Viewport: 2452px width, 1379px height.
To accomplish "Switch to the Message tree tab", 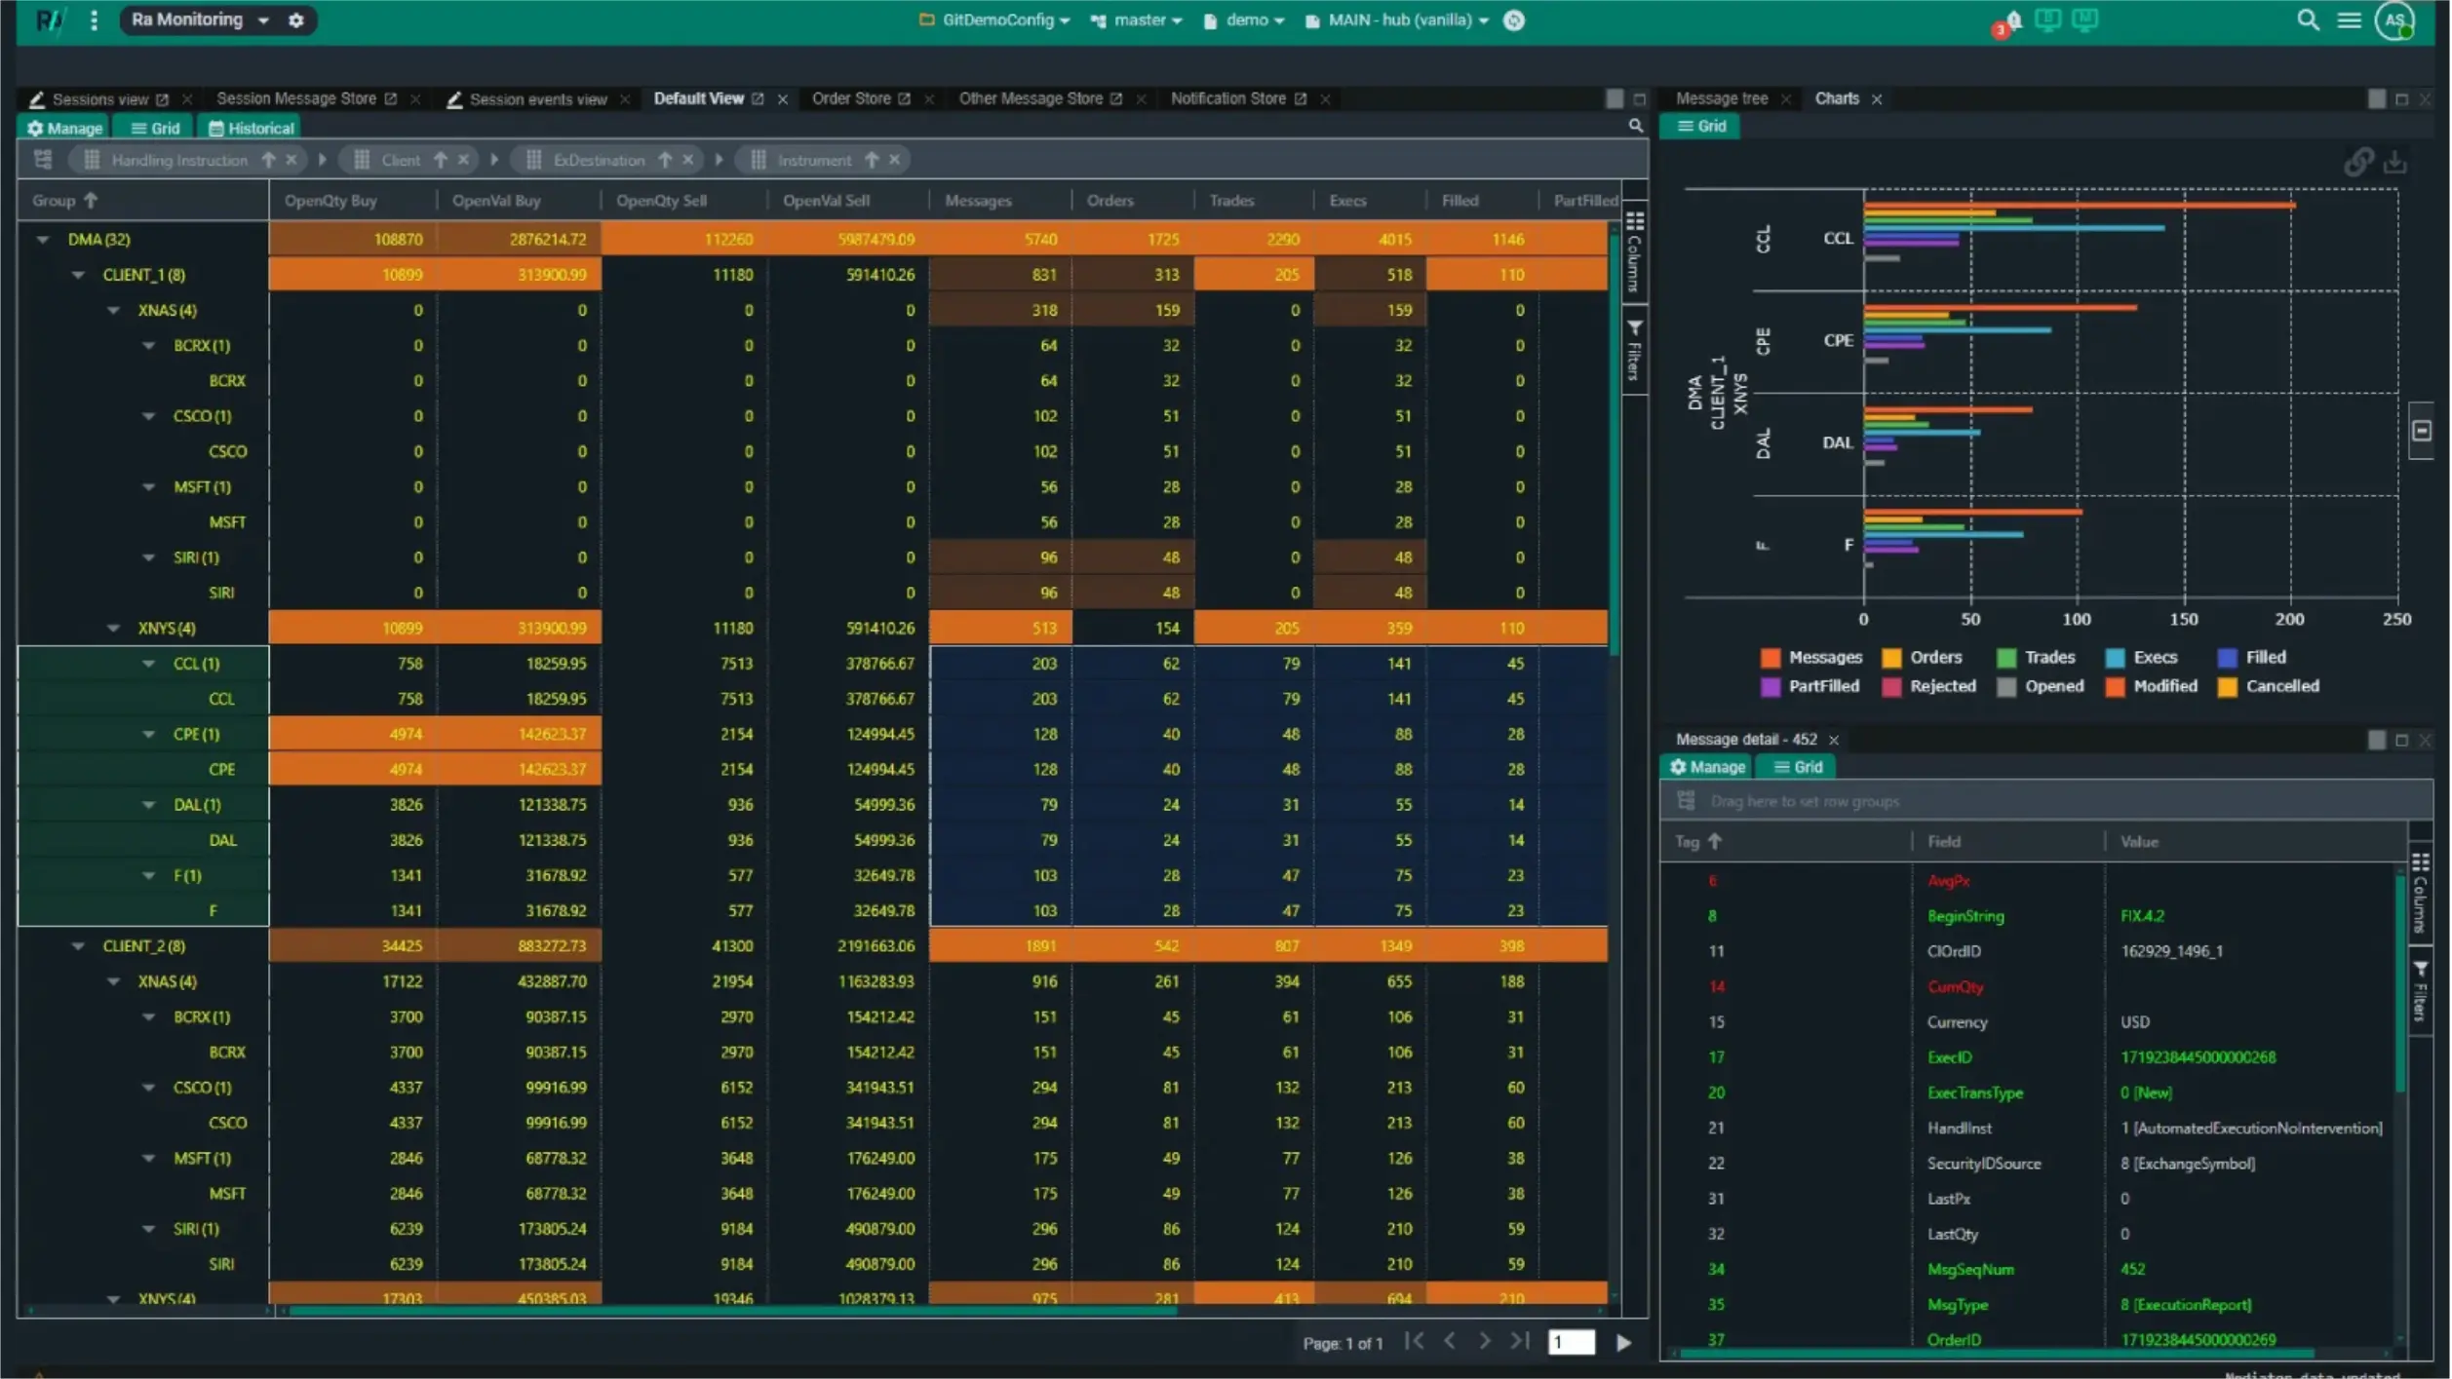I will [1721, 98].
